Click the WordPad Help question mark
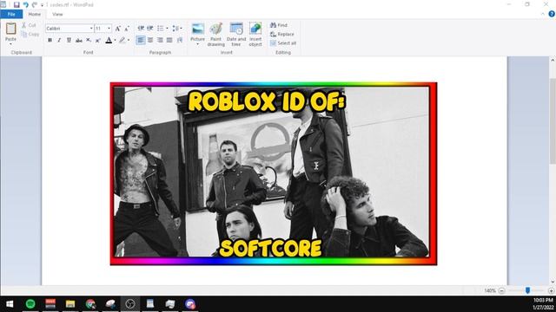 [552, 14]
